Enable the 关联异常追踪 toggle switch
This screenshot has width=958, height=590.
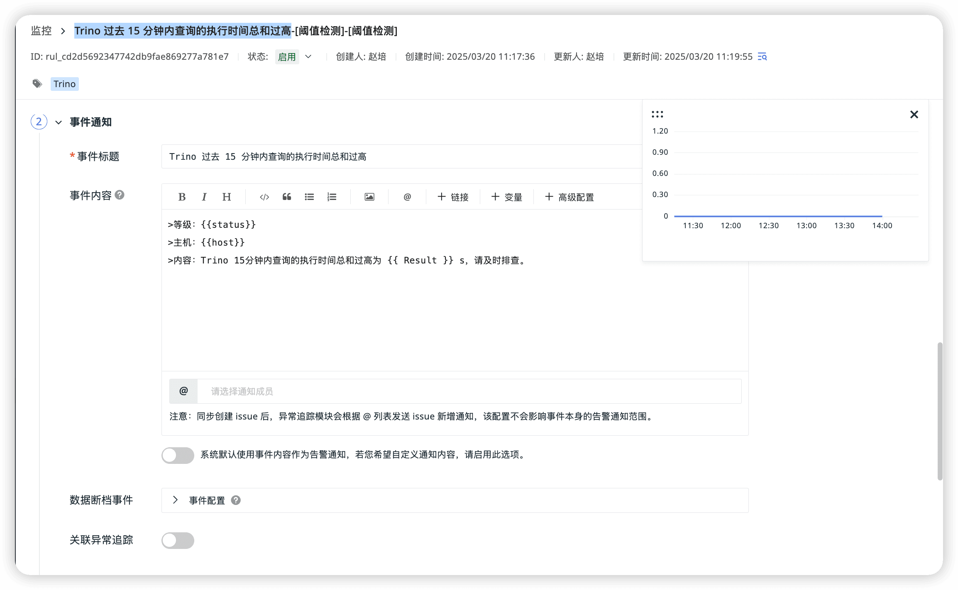pos(178,540)
